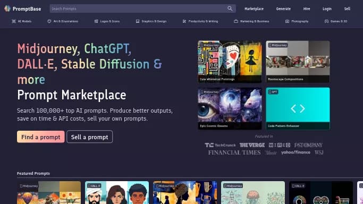Select the Art & Illustrations category label
363x204 pixels.
66,21
